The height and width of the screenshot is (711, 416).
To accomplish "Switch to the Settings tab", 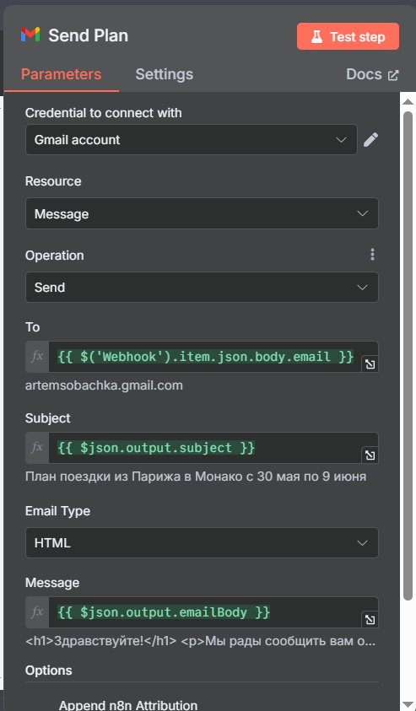I will pyautogui.click(x=165, y=74).
